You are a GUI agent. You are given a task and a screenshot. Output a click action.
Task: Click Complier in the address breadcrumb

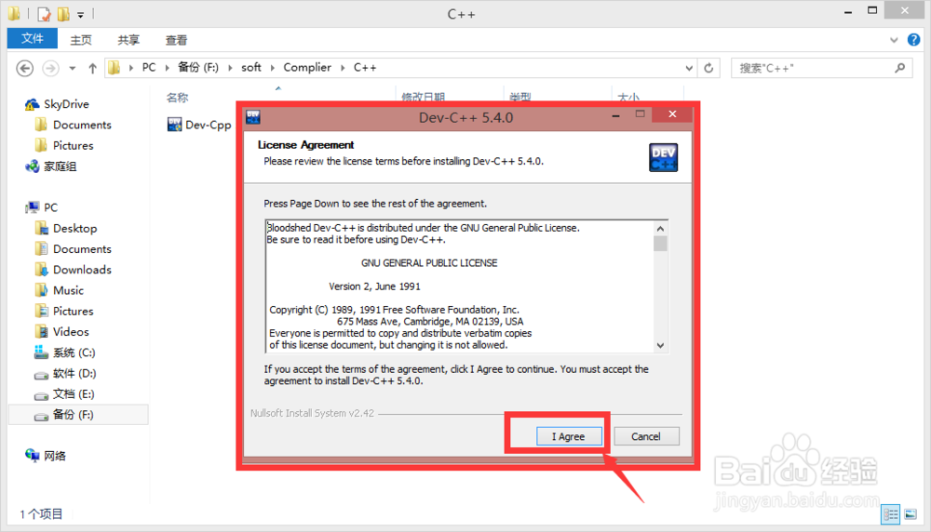(307, 68)
